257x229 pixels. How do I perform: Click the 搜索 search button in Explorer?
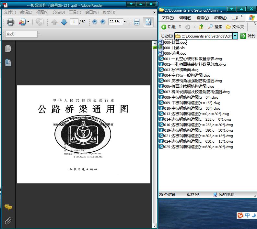click(215, 27)
